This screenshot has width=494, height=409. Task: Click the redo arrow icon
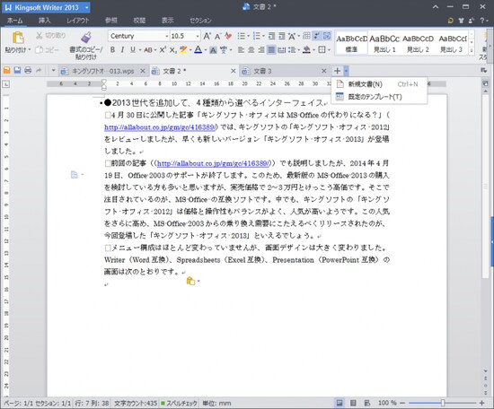[x=39, y=70]
